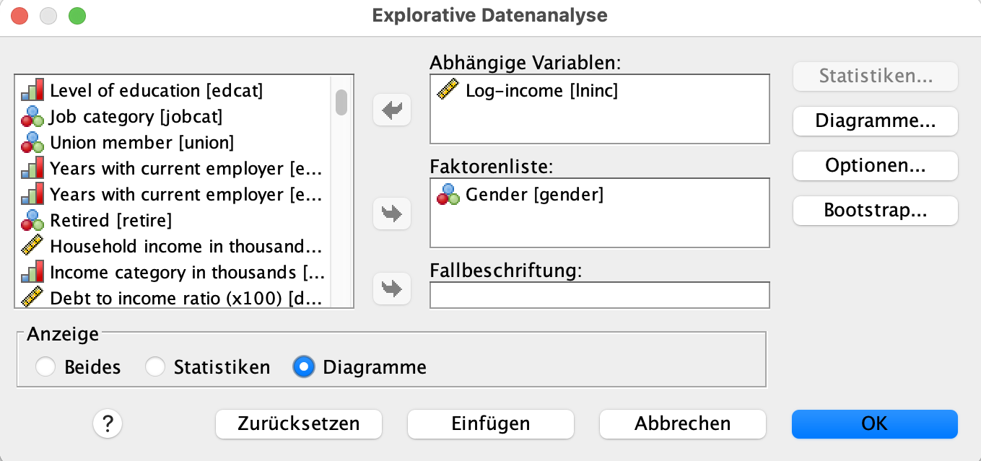
Task: Click the nominal icon beside Gender [gender]
Action: pos(448,195)
